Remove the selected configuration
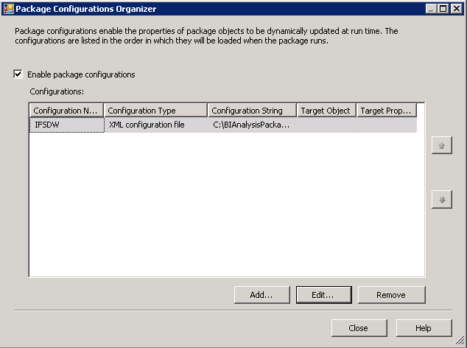This screenshot has height=348, width=467. 391,295
